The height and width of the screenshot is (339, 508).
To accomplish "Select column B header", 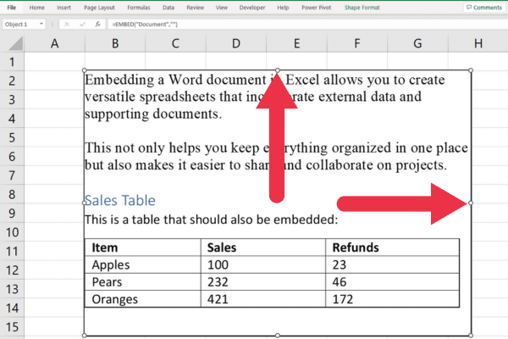I will click(115, 43).
